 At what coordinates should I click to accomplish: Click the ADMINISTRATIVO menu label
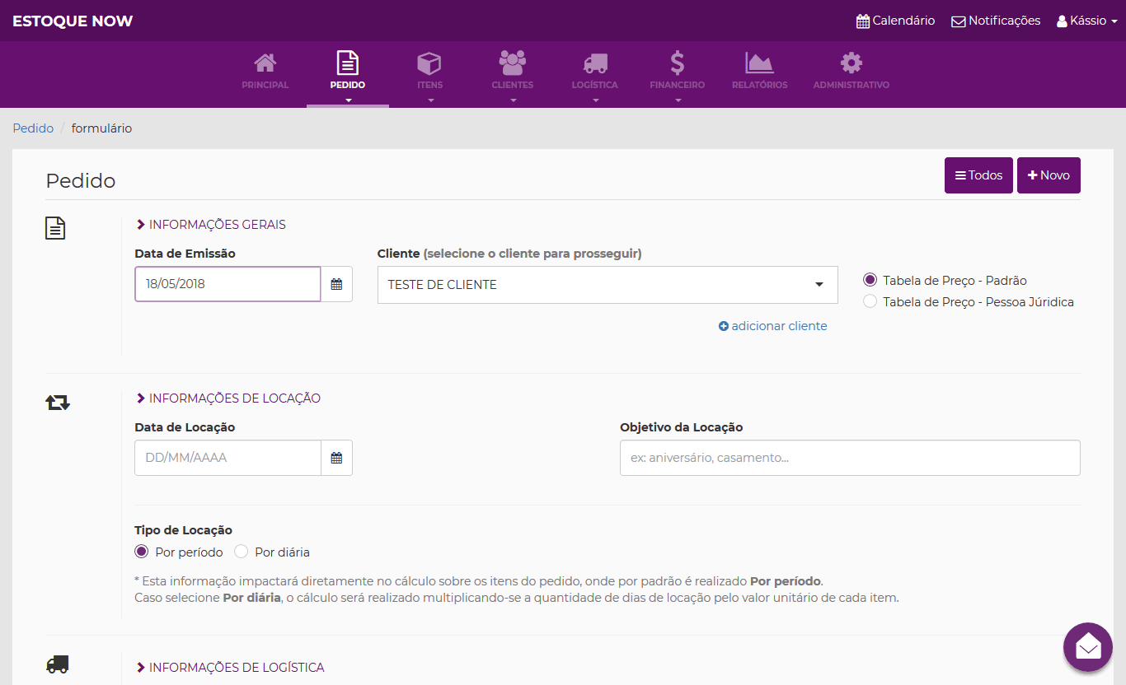(852, 85)
